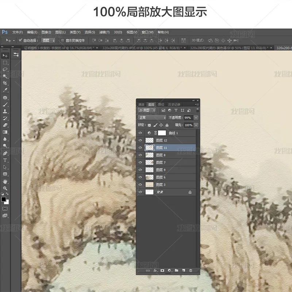Swap foreground and background colors
292x292 pixels.
[x=7, y=194]
